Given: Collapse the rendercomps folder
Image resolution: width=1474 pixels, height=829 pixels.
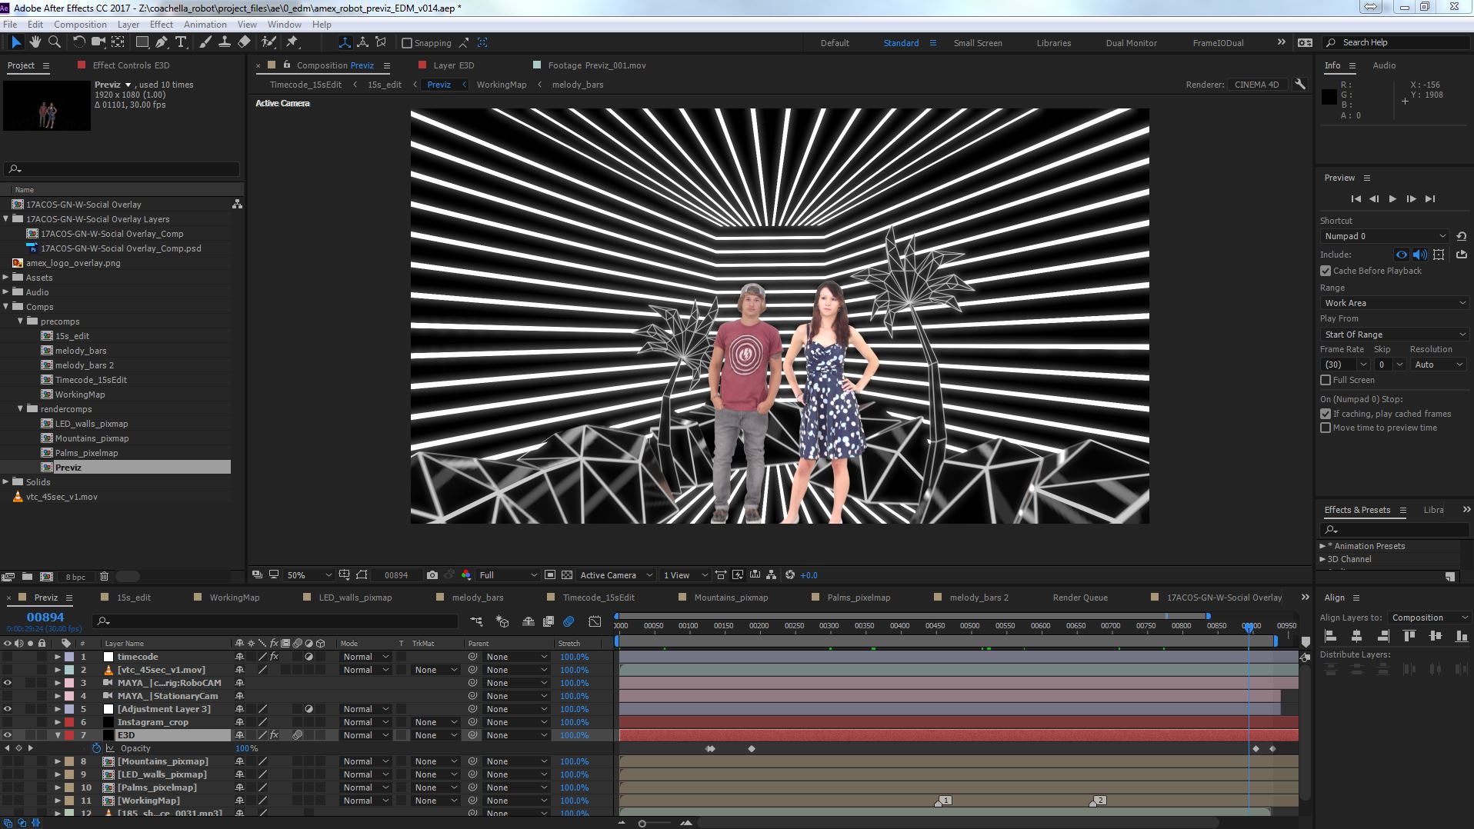Looking at the screenshot, I should (x=21, y=409).
